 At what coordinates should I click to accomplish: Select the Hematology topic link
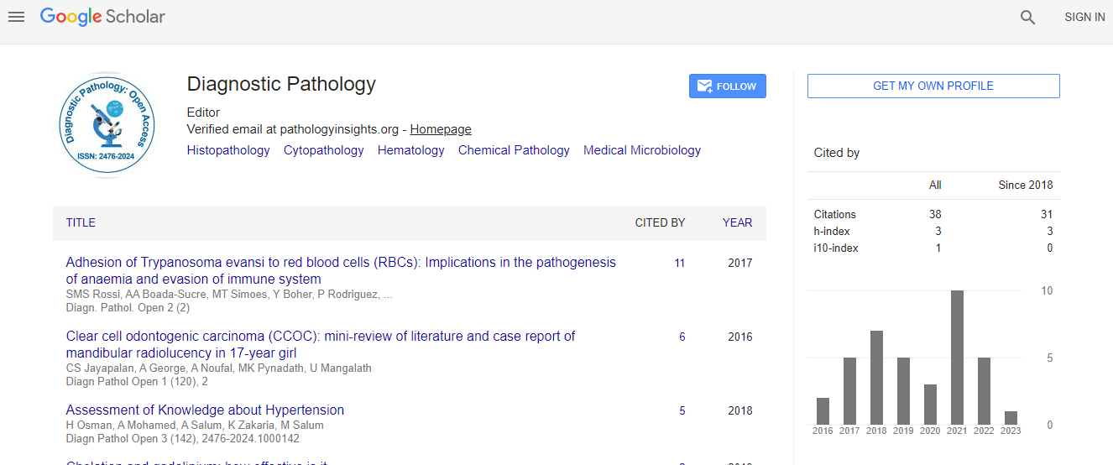click(410, 150)
